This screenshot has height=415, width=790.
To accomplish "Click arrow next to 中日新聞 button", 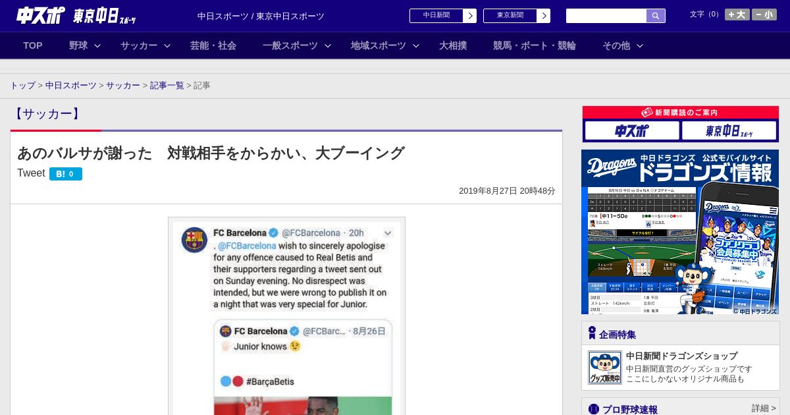I will tap(470, 16).
